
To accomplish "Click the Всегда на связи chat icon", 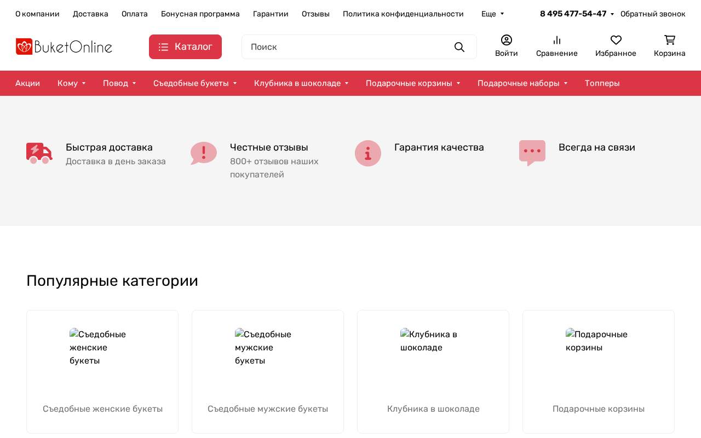I will point(532,153).
